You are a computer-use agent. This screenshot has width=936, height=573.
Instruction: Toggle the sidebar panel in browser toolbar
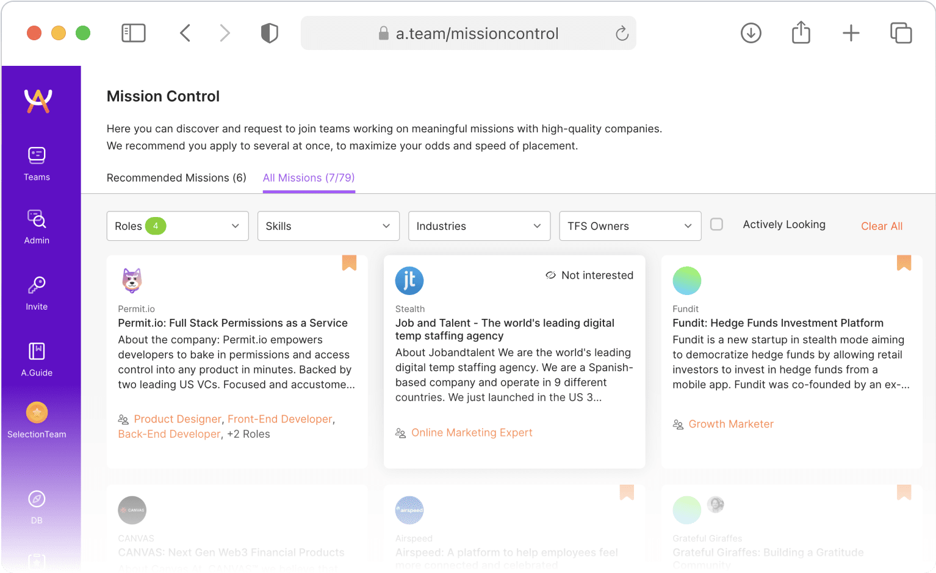(x=134, y=33)
